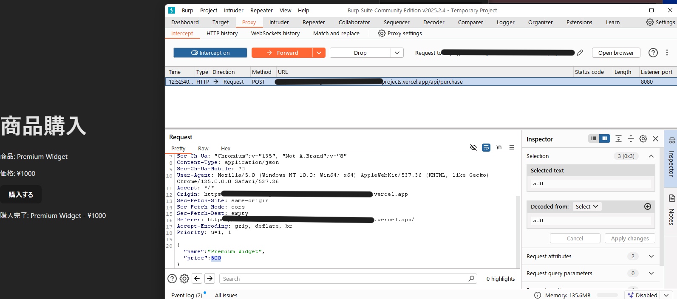Select the intercepted POST request row
Viewport: 677px width, 299px height.
pyautogui.click(x=421, y=82)
